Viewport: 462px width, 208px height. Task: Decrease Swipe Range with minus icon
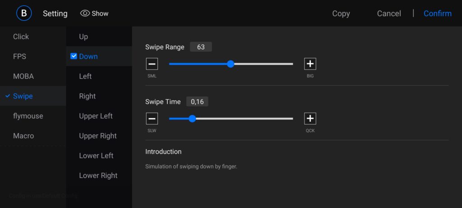coord(152,64)
